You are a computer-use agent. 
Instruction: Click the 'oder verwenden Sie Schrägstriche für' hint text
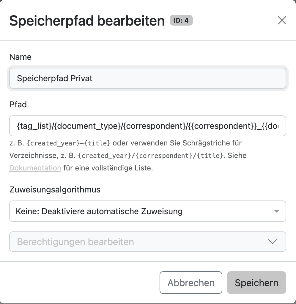177,143
